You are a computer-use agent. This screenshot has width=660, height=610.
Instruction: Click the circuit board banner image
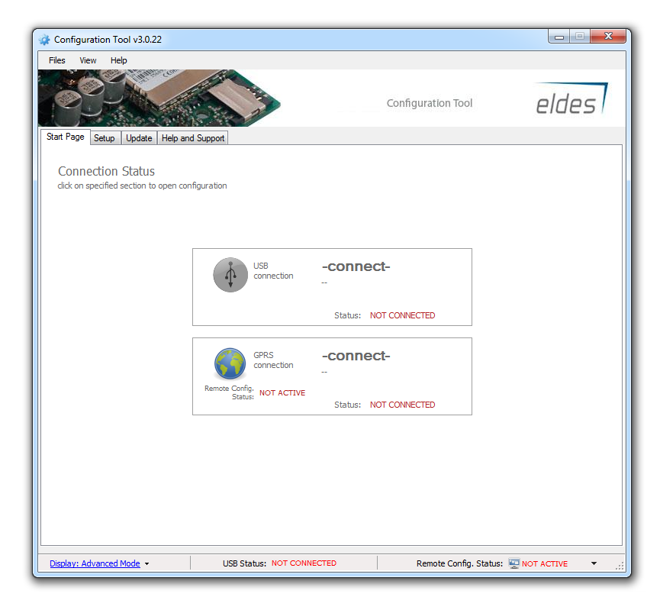point(159,98)
